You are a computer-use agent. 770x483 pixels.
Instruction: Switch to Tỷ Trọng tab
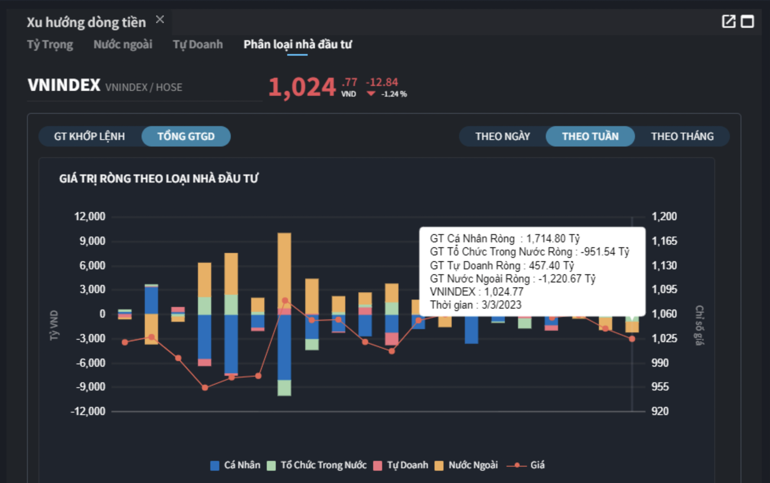click(50, 44)
